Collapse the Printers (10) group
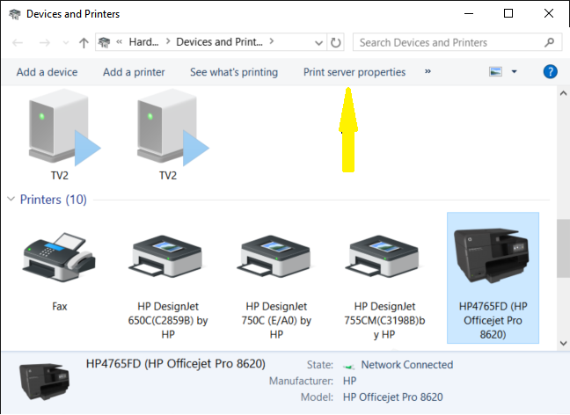Screen dimensions: 570x415 pyautogui.click(x=11, y=199)
